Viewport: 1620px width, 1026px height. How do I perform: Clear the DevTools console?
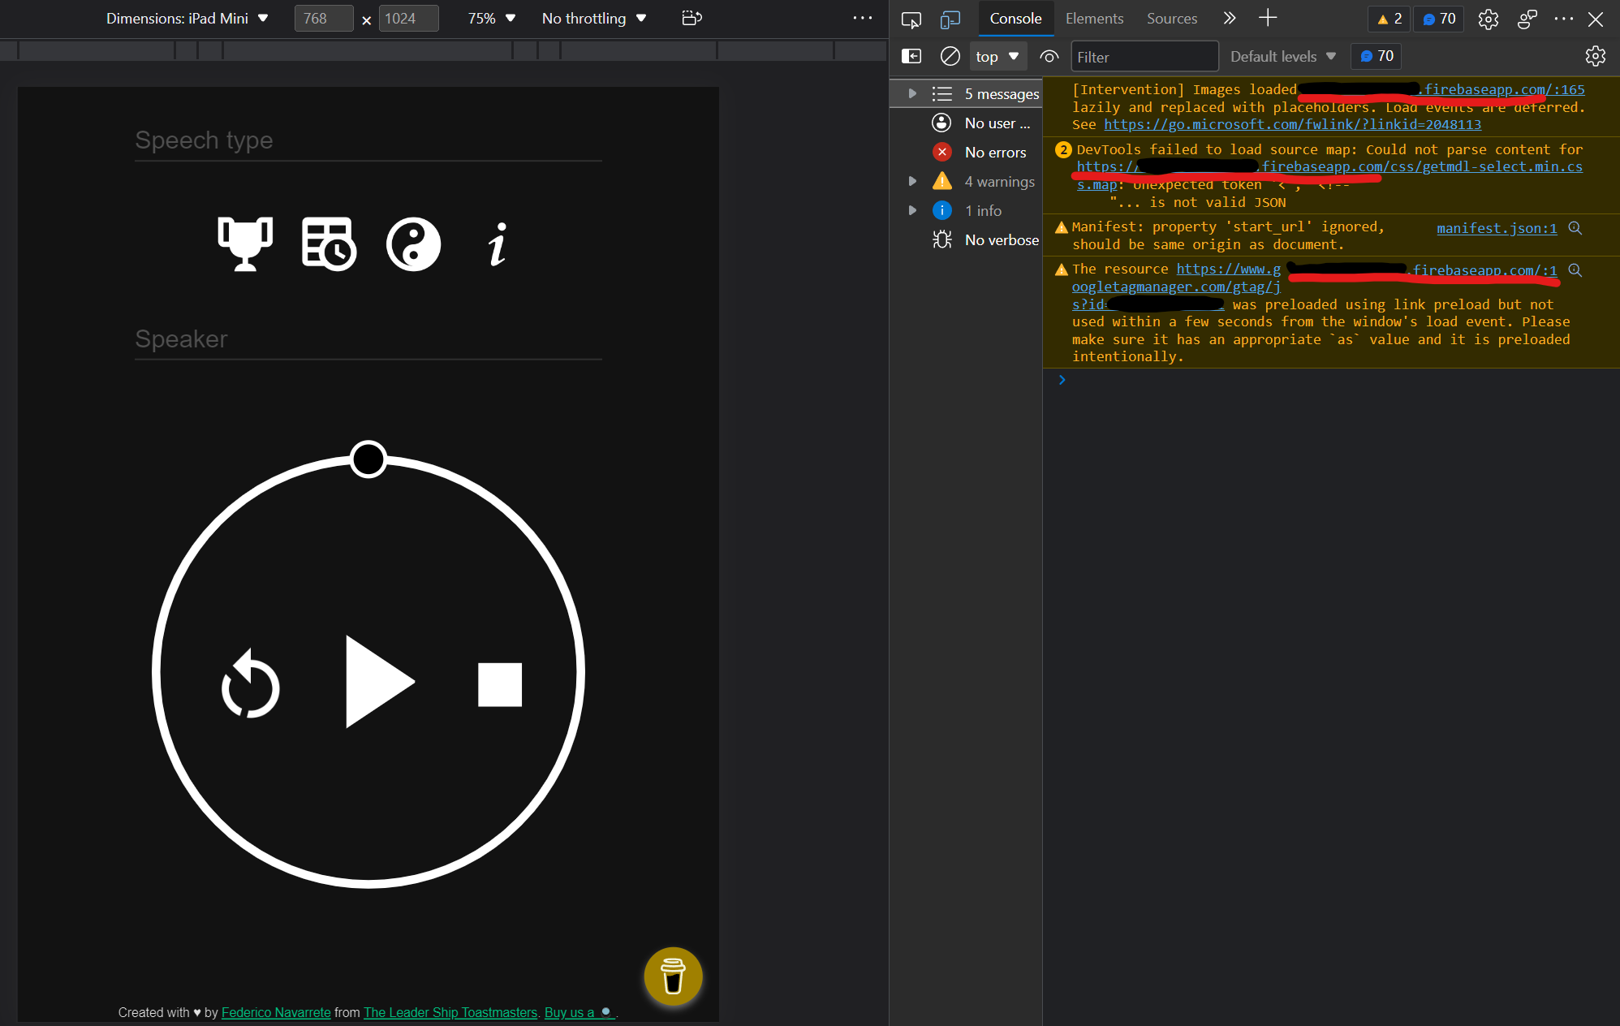(x=949, y=56)
